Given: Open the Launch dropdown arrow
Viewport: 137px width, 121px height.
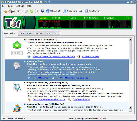Looking at the screenshot, I should 21,13.
